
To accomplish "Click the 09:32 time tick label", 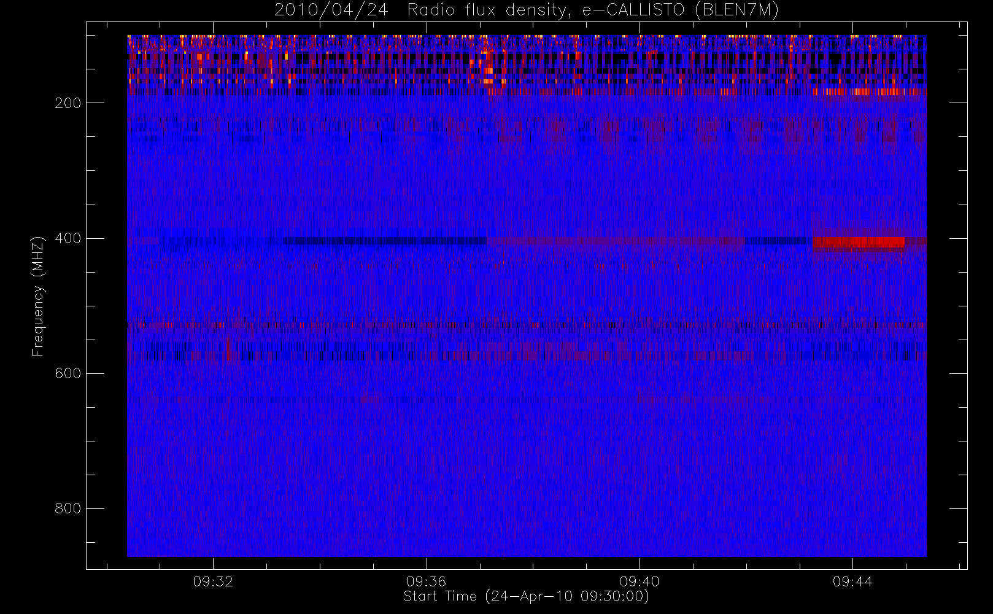I will tap(213, 581).
